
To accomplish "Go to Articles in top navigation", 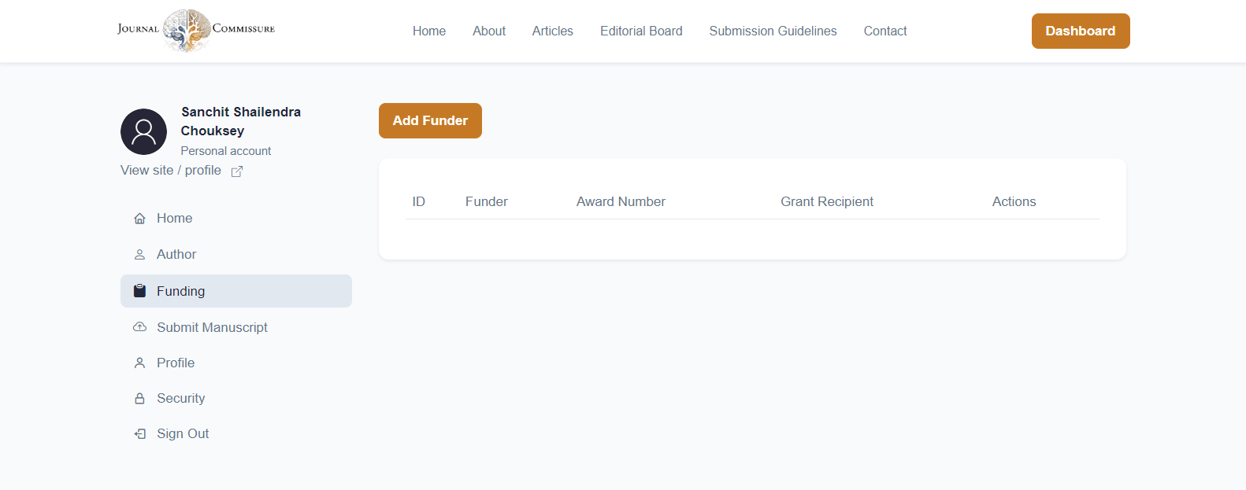I will [552, 31].
